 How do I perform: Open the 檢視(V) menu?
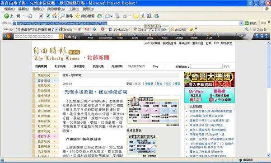coord(38,9)
